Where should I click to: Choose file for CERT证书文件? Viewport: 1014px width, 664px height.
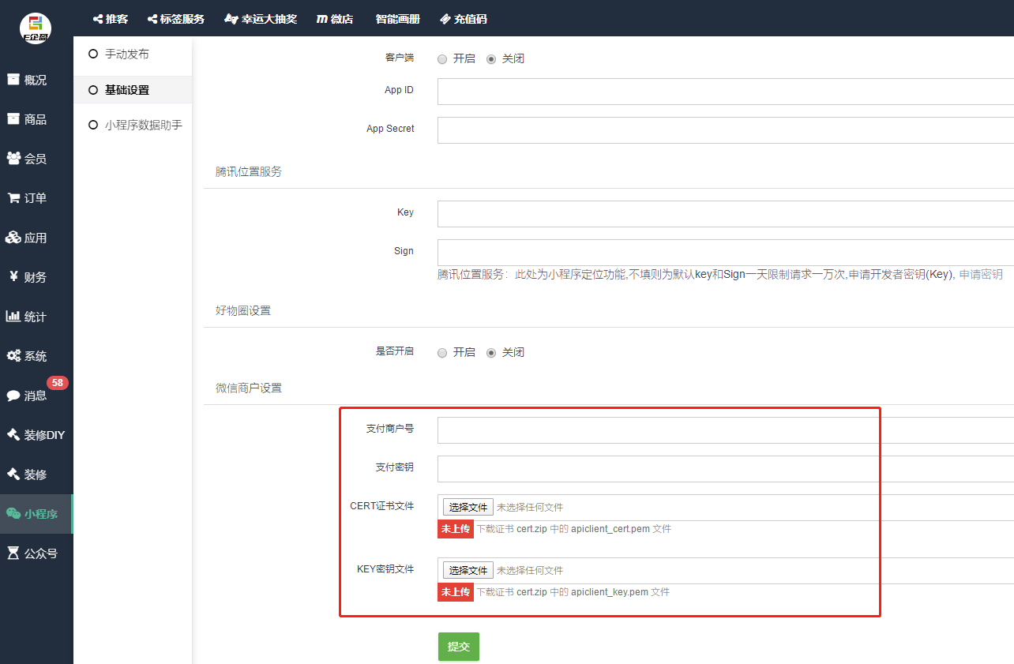pos(468,507)
